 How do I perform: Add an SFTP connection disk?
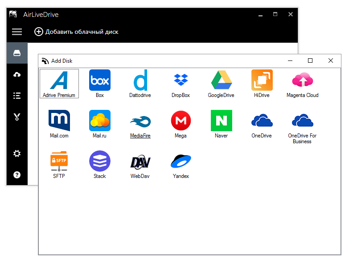pyautogui.click(x=59, y=161)
